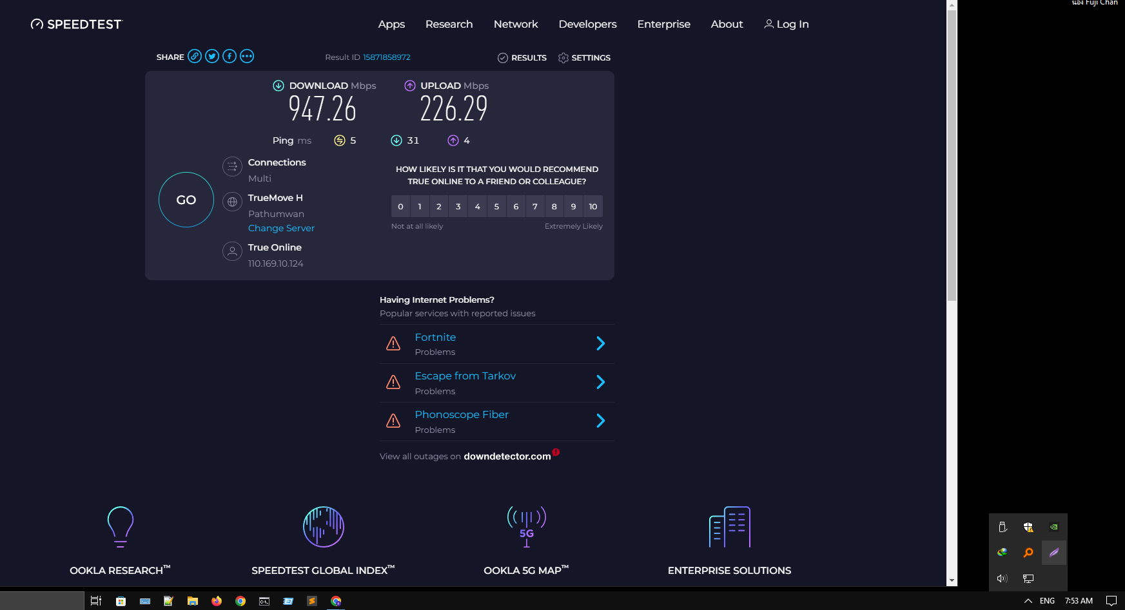Open Microsoft Store from taskbar
Viewport: 1125px width, 610px height.
point(121,601)
